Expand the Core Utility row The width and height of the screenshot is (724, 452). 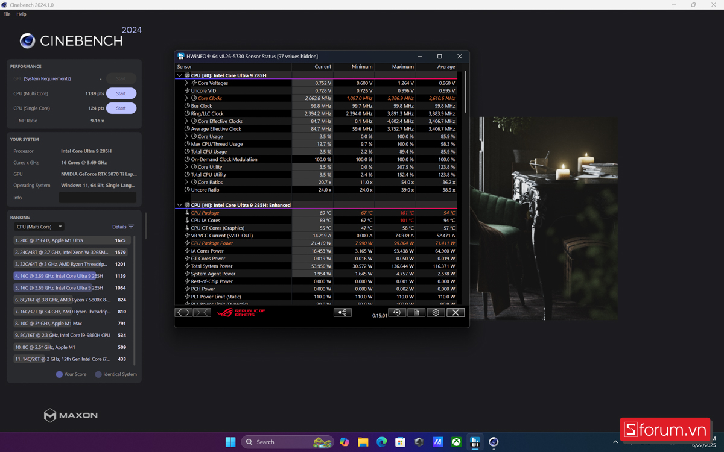pos(186,167)
